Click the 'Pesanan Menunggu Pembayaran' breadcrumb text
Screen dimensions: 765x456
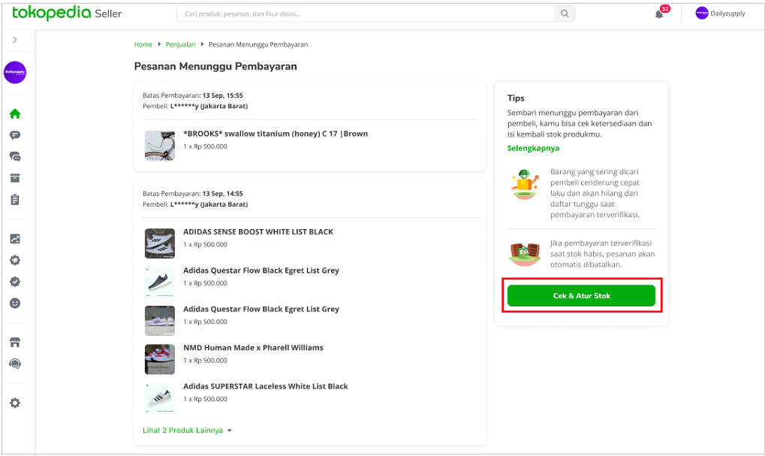tap(258, 44)
